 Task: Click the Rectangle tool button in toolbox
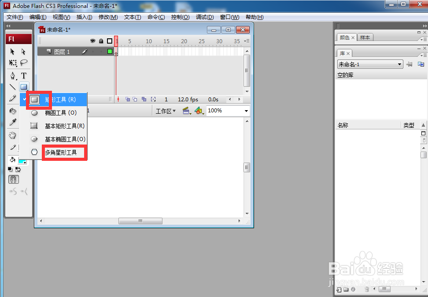point(24,87)
